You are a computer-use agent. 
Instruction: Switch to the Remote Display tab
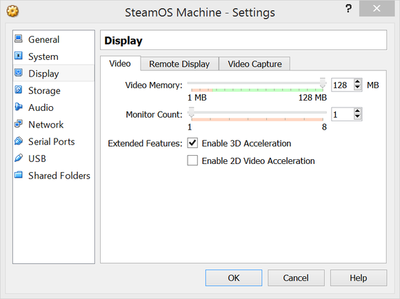[x=179, y=63]
